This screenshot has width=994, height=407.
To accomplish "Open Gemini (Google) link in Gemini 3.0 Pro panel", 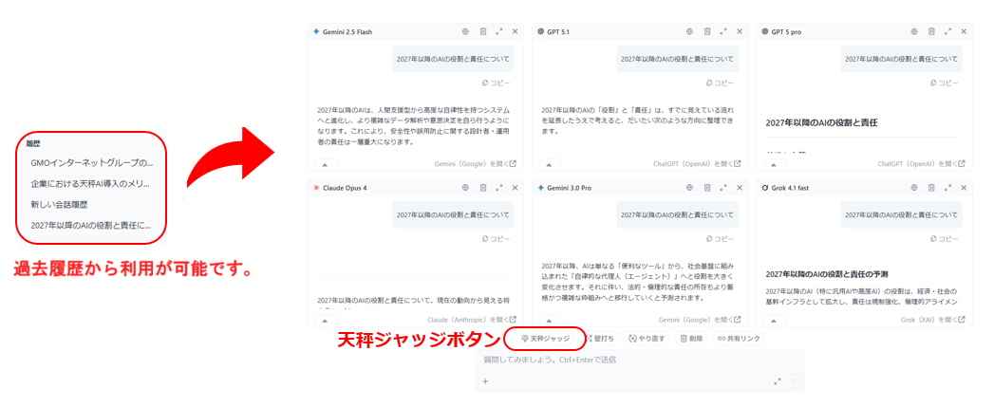I will coord(700,320).
